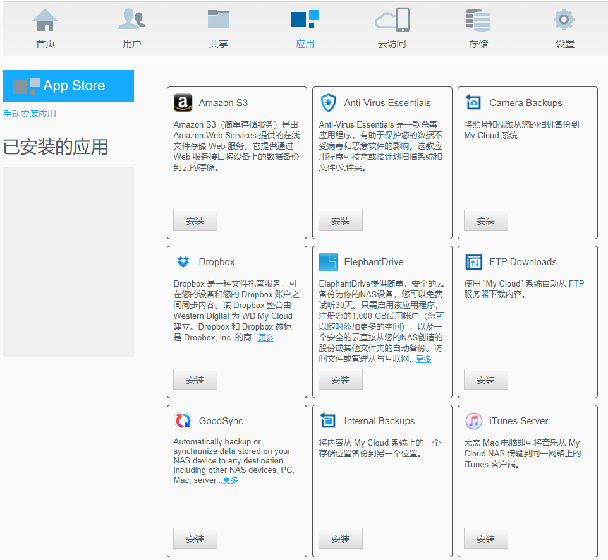608x560 pixels.
Task: Click the Dropbox title text
Action: click(x=217, y=262)
